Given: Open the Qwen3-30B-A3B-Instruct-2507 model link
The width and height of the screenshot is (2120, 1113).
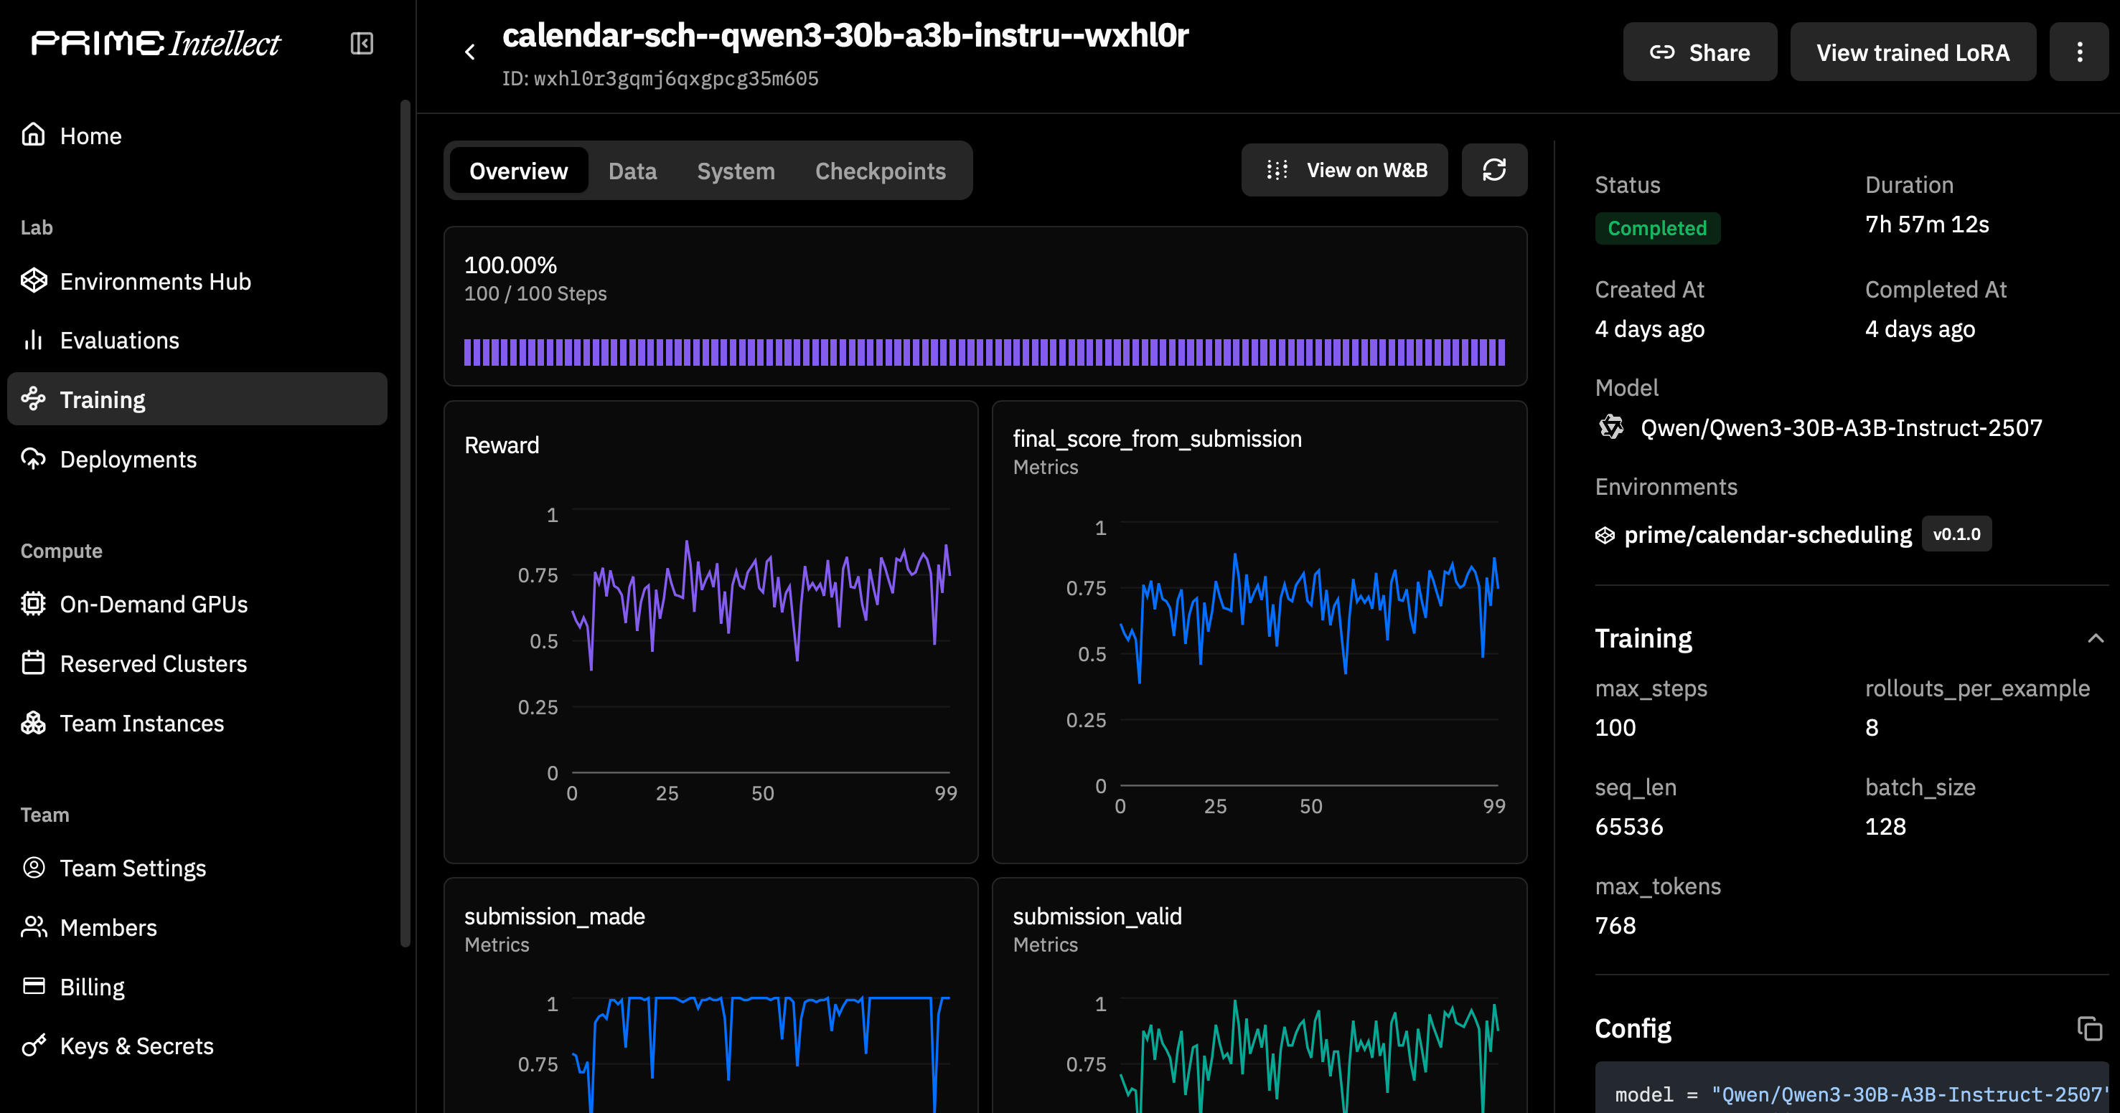Looking at the screenshot, I should tap(1841, 427).
